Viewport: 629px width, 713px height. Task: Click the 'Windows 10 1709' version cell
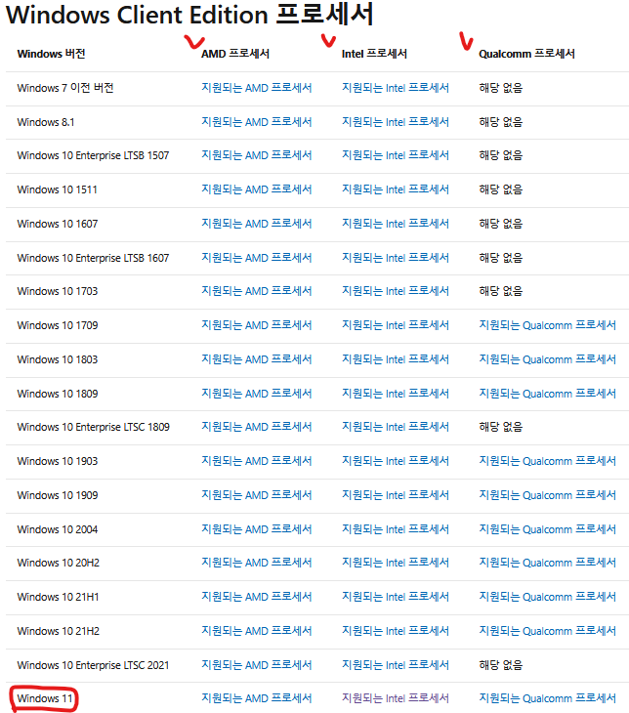pos(58,325)
